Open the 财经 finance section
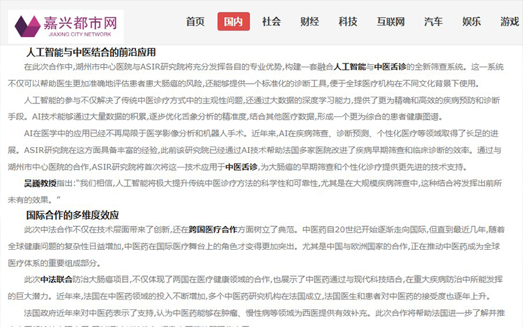 pos(310,22)
